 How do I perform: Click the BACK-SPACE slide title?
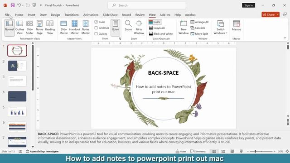pyautogui.click(x=163, y=73)
